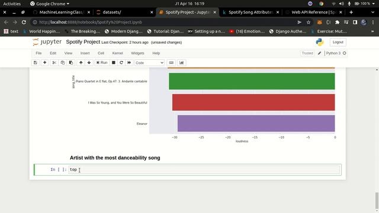Move selected cell down arrow

89,63
